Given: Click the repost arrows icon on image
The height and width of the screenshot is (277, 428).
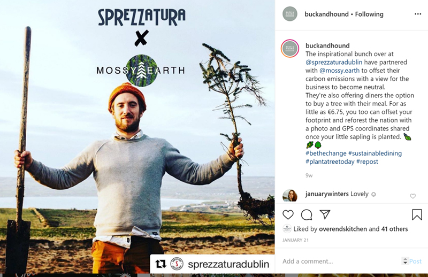Looking at the screenshot, I should click(160, 264).
